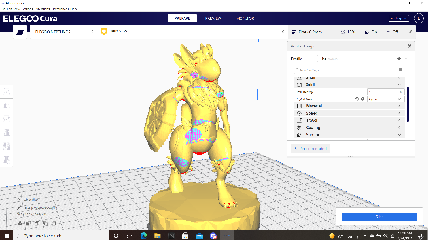Switch to left side view cube
The image size is (428, 240).
pos(45,223)
